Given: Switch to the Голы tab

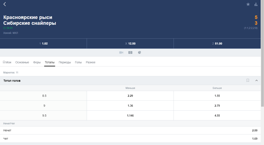Looking at the screenshot, I should (x=78, y=62).
